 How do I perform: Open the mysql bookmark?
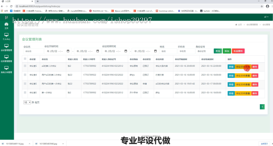coord(77,11)
